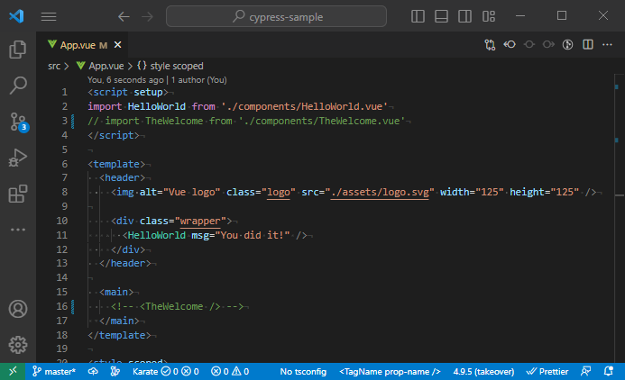Click the '1 author (You)' code lens
This screenshot has height=380, width=625.
tap(199, 80)
